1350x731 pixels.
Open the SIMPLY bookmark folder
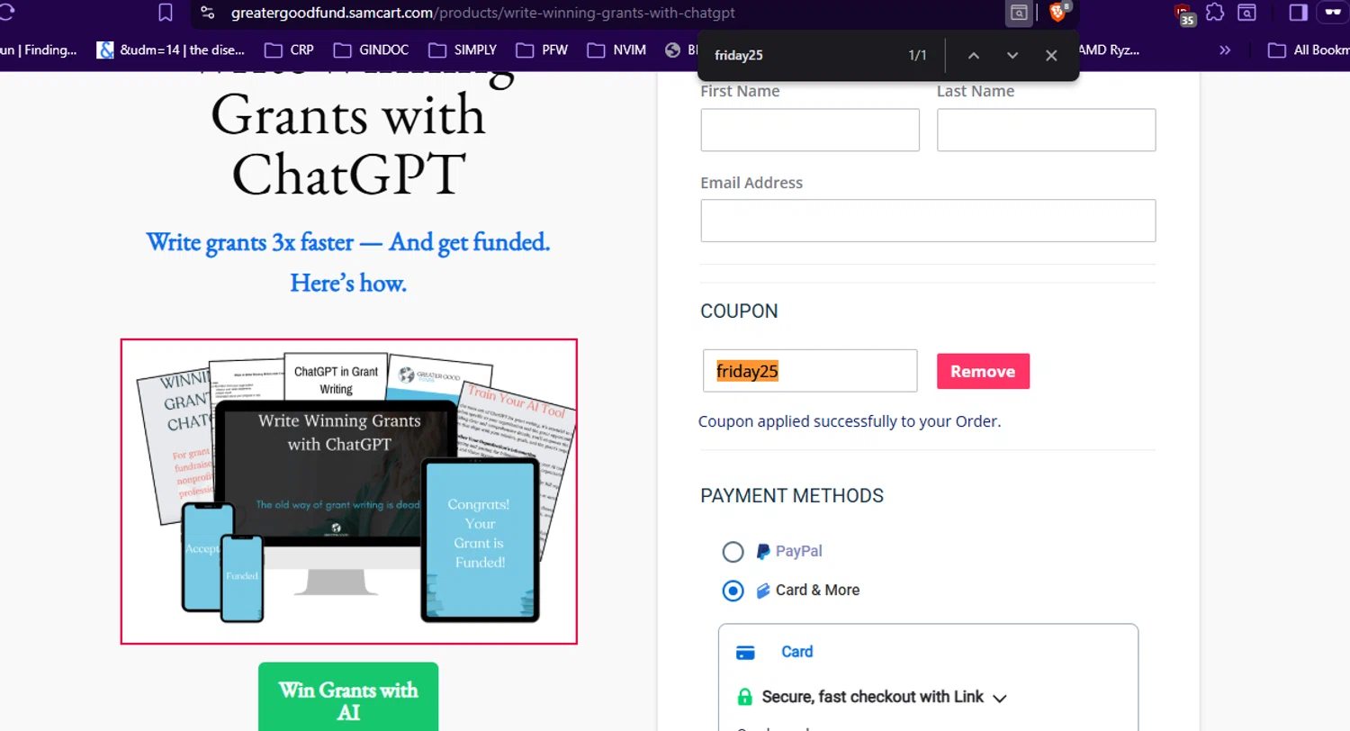coord(462,50)
